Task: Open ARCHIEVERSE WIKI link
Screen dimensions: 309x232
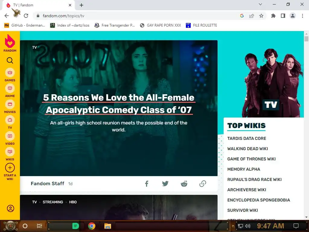Action: [247, 190]
